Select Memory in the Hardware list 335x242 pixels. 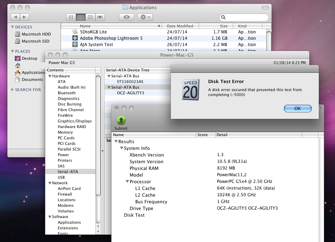[65, 132]
